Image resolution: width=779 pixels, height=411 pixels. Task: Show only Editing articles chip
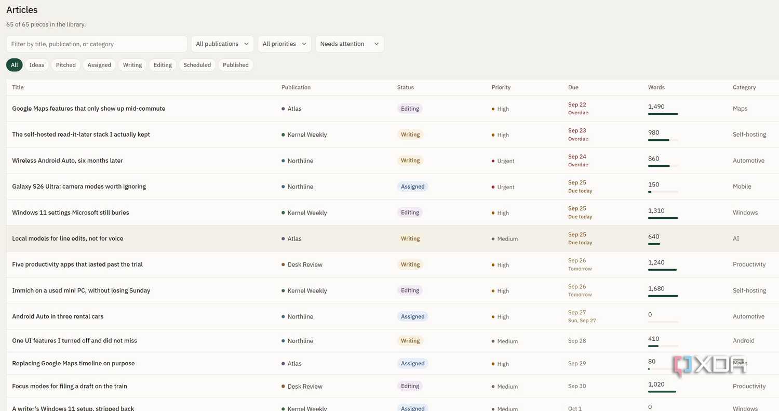pos(163,65)
